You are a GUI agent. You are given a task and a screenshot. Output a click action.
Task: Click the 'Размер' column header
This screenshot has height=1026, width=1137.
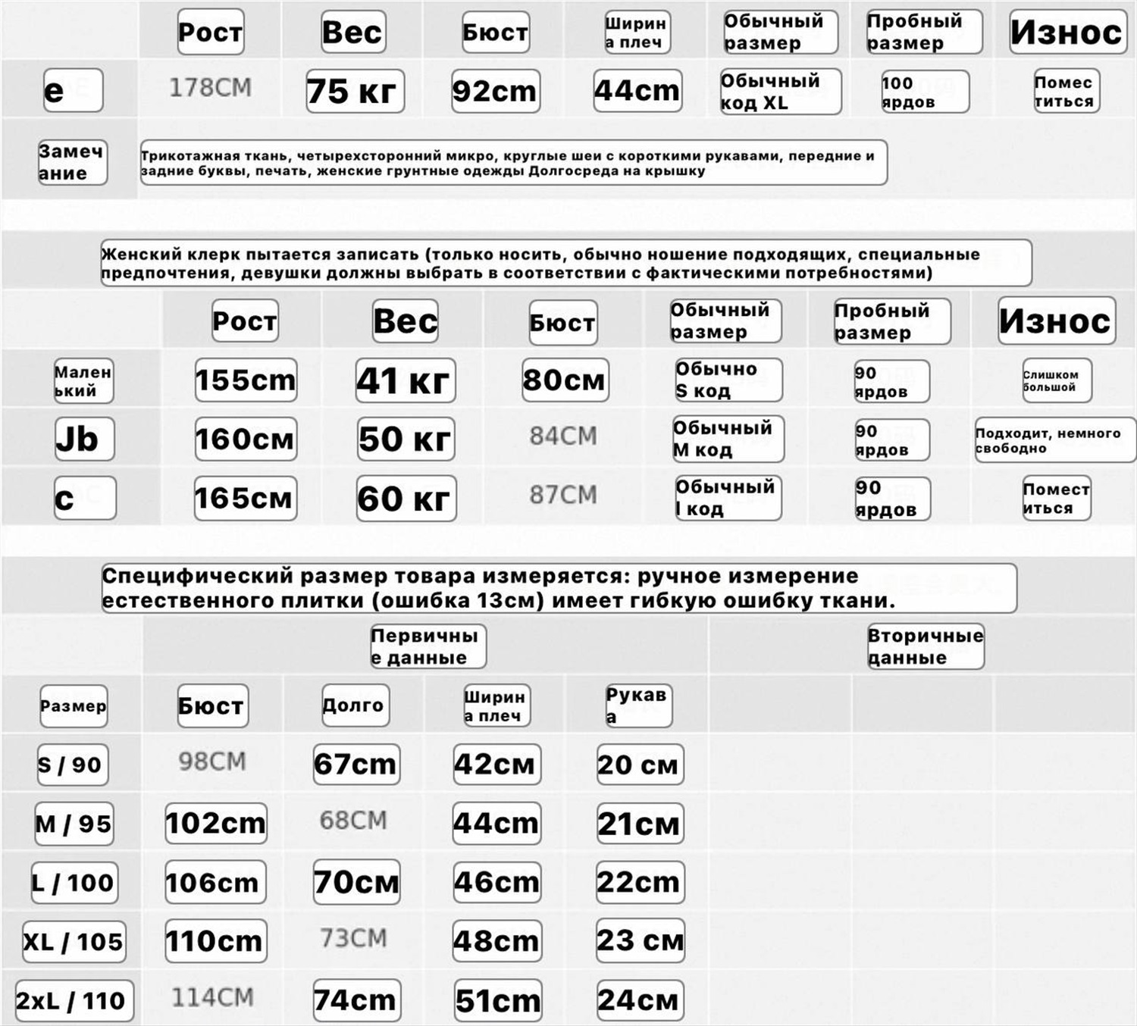pyautogui.click(x=74, y=706)
